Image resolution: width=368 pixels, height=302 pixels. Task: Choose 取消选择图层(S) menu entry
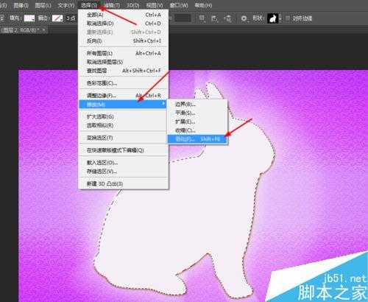(124, 62)
